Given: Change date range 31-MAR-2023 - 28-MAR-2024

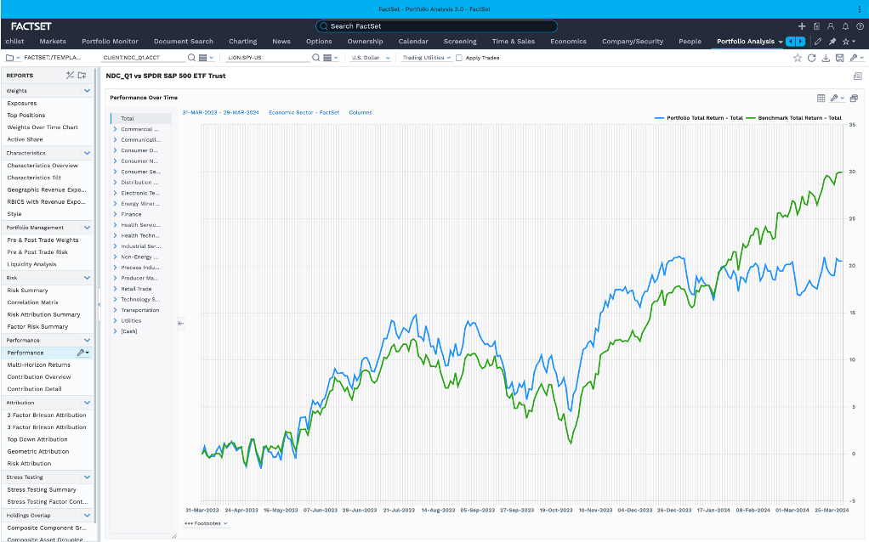Looking at the screenshot, I should click(x=220, y=112).
